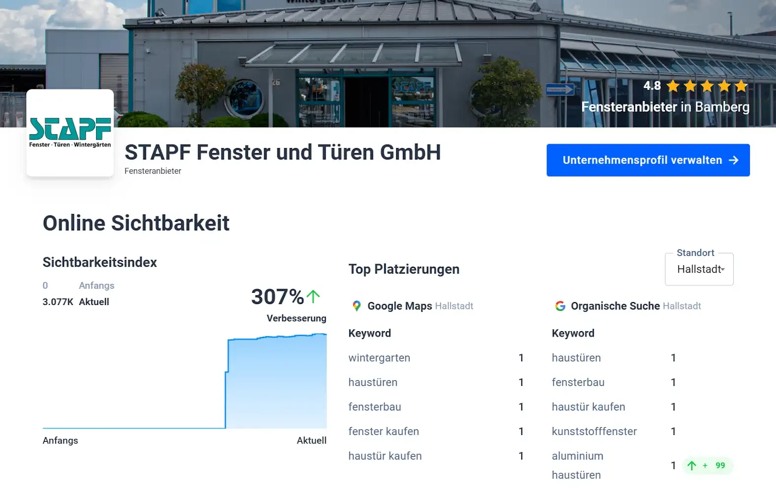776x492 pixels.
Task: Click the 0 Anfangs legend entry
Action: pos(78,285)
